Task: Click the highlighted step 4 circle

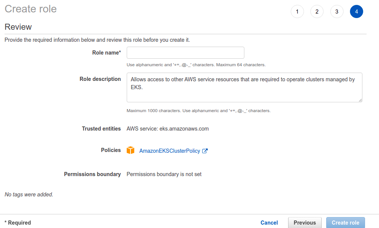Action: (x=356, y=12)
